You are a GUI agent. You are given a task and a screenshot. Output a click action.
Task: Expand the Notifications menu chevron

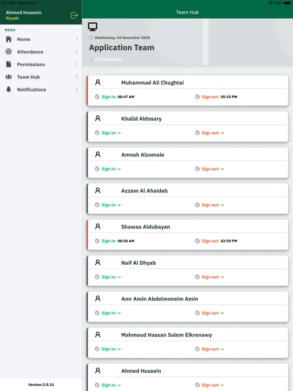77,90
